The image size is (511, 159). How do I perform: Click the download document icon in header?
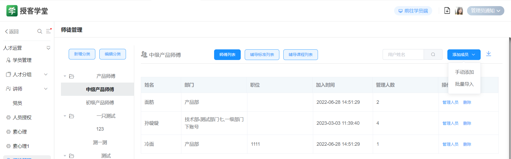pyautogui.click(x=447, y=11)
